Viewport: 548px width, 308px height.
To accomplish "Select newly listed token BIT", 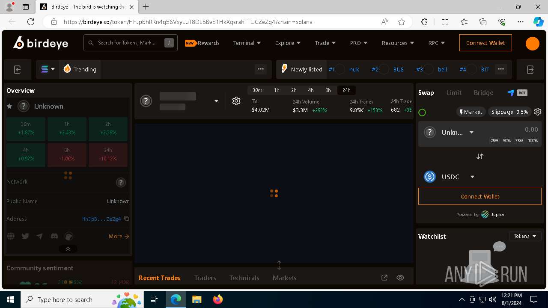I will pyautogui.click(x=485, y=69).
